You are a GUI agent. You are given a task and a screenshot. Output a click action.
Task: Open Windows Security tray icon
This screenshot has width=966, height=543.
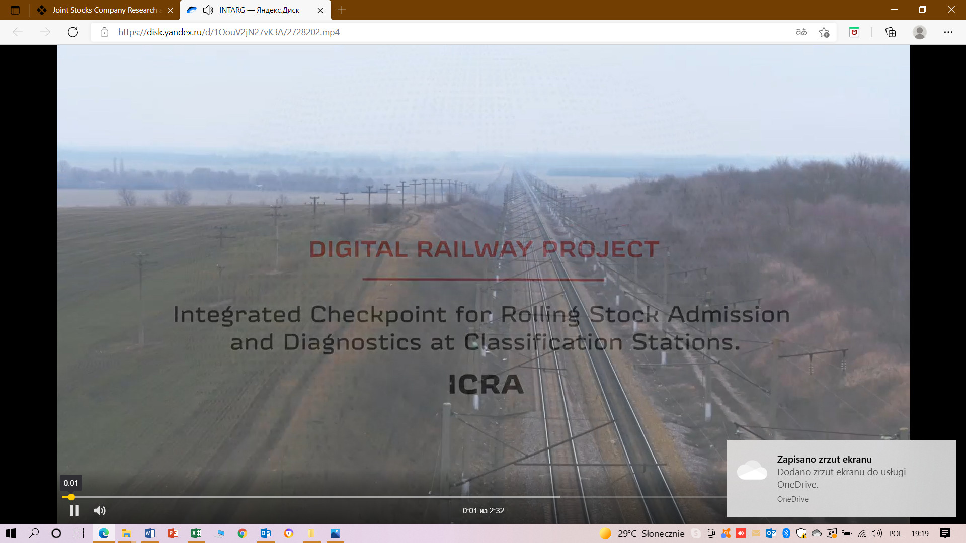coord(801,533)
